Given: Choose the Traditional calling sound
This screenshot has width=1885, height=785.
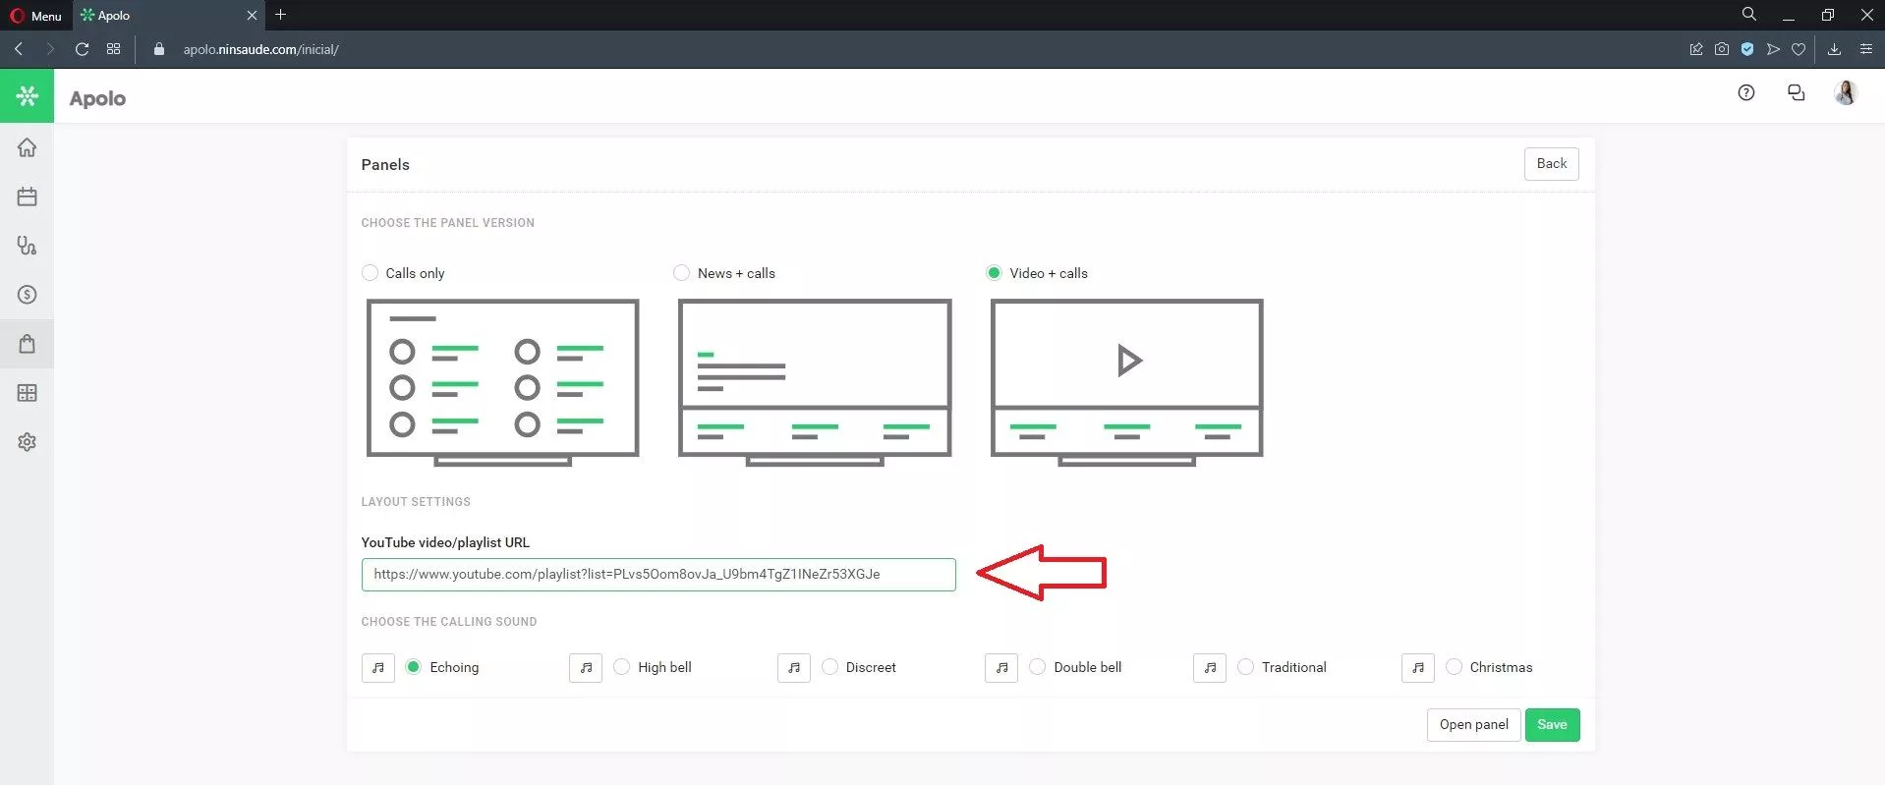Looking at the screenshot, I should pos(1245,667).
